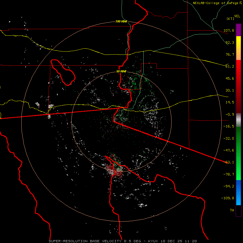Click the 45.6 legend value

[230, 78]
